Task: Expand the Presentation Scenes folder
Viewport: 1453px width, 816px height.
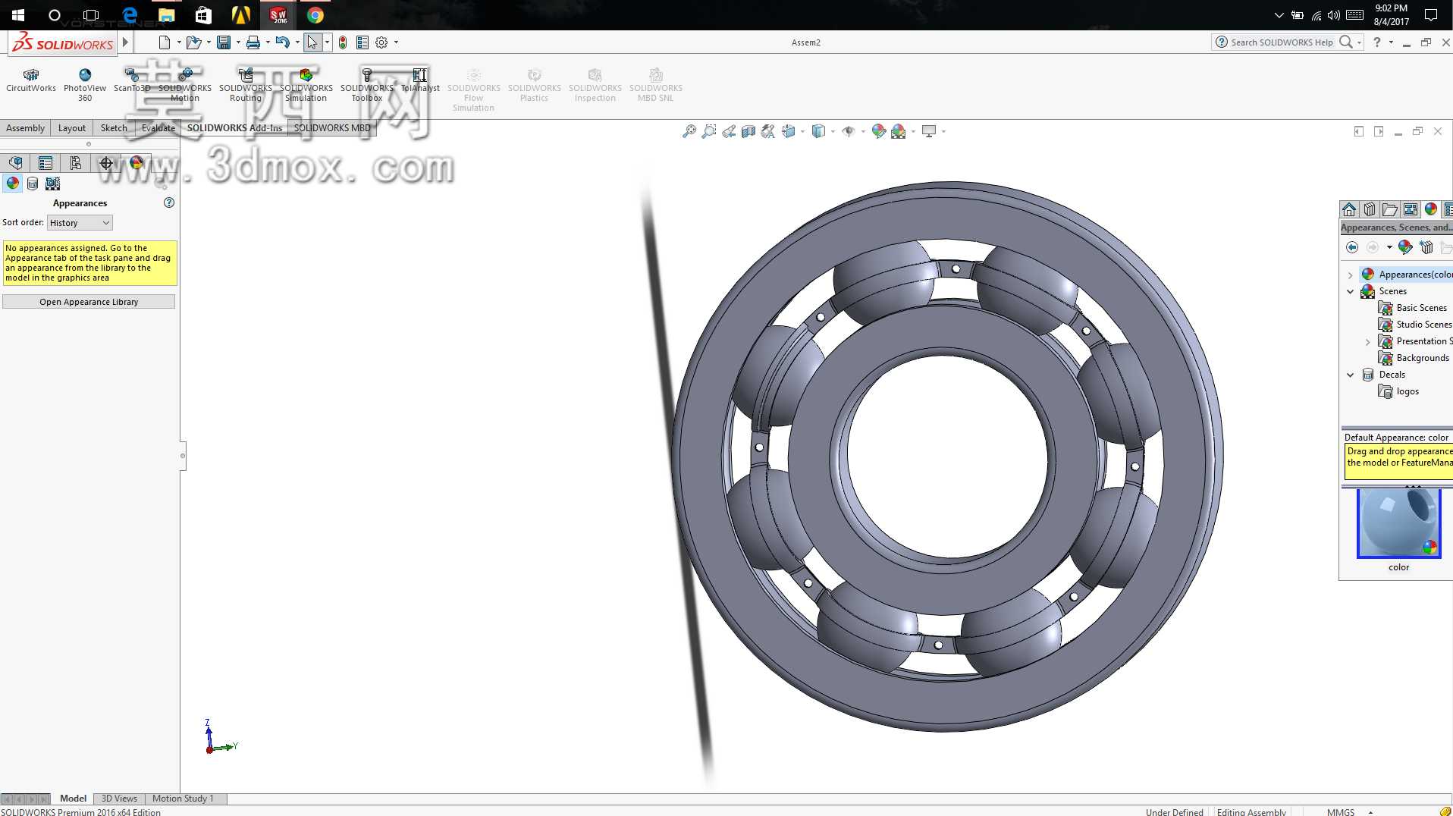Action: (1368, 342)
